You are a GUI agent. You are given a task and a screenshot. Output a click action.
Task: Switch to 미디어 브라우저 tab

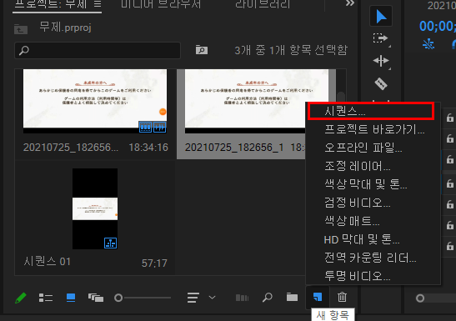tap(161, 4)
